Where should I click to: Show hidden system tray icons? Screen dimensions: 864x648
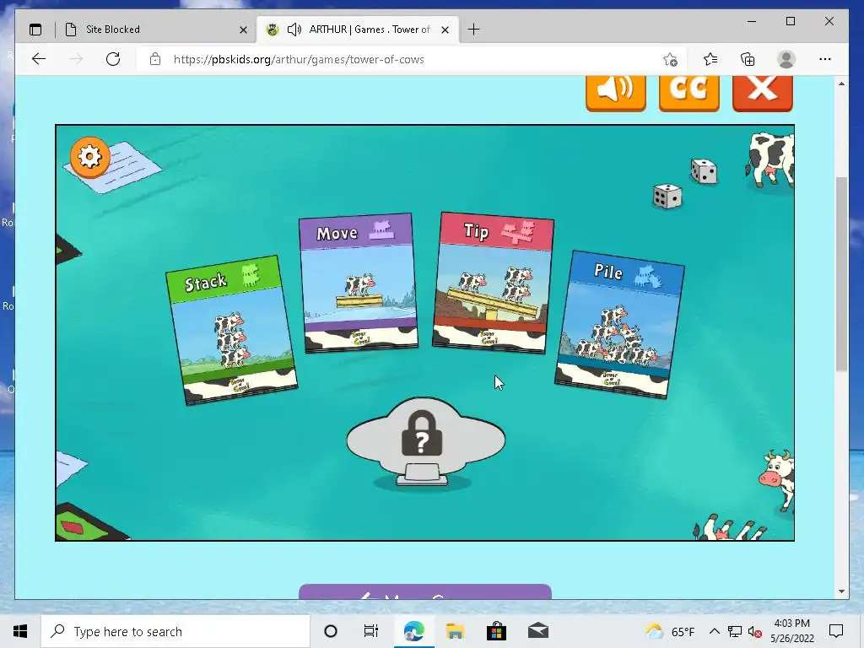[714, 631]
